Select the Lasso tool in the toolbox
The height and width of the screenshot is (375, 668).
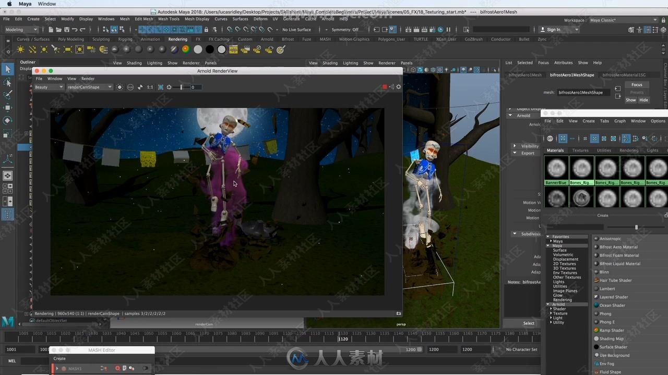7,82
